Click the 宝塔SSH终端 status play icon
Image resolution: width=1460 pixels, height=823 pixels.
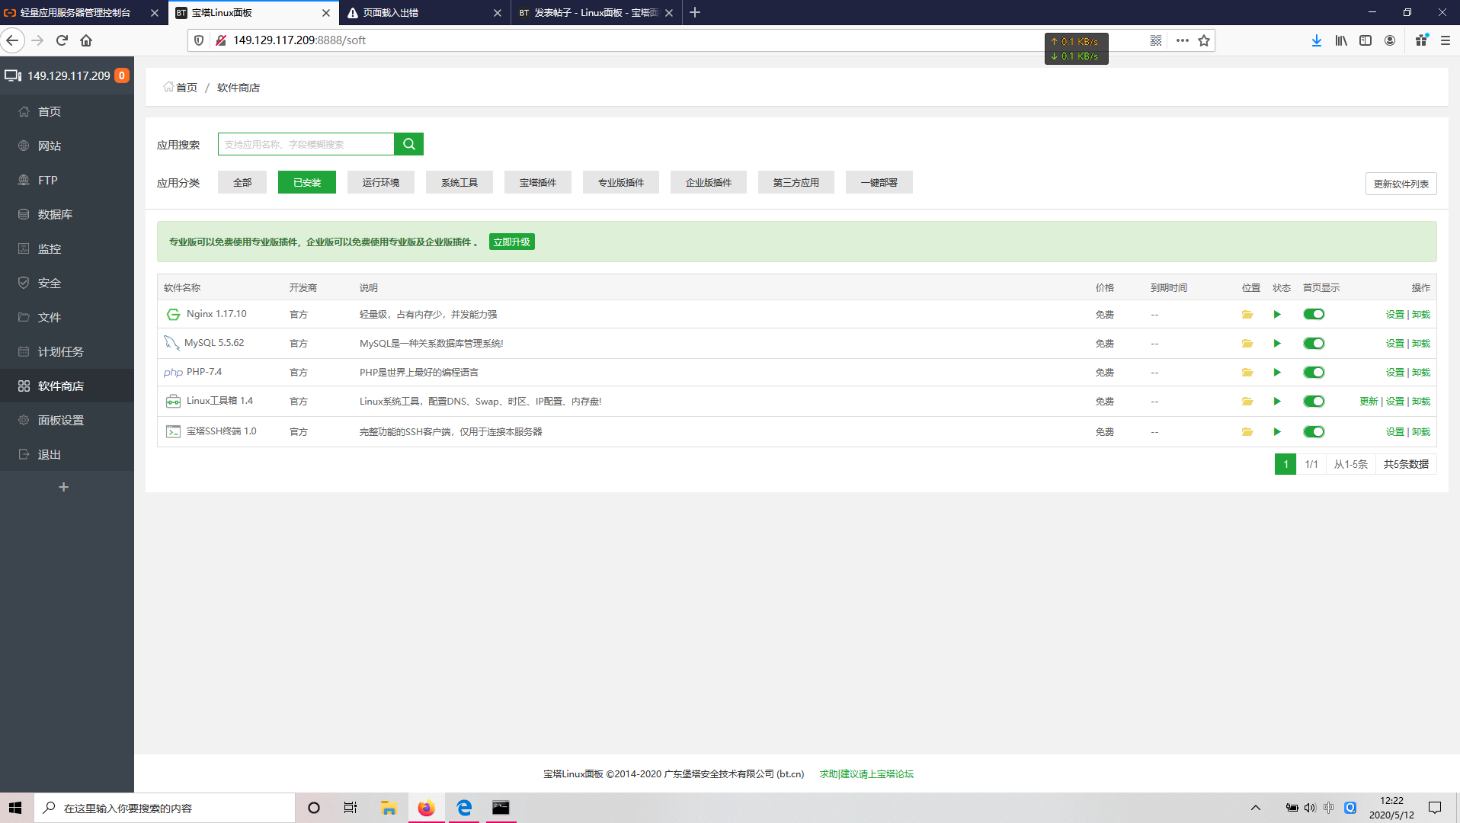1277,431
